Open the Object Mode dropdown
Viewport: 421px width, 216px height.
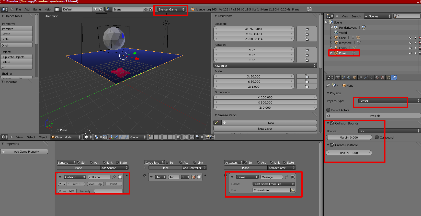66,137
